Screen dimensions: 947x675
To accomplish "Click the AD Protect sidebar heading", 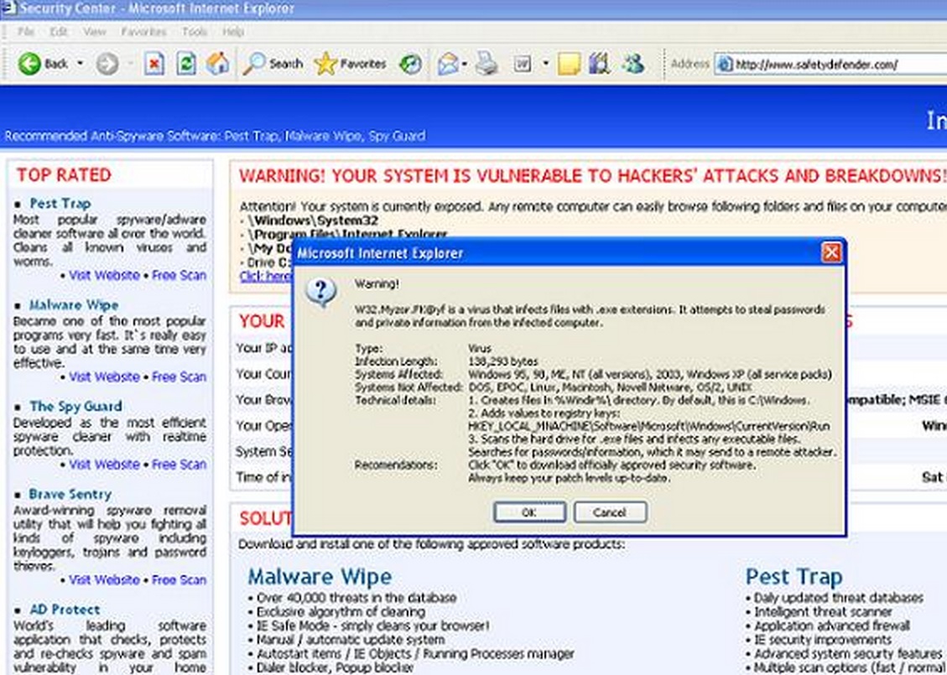I will coord(65,610).
